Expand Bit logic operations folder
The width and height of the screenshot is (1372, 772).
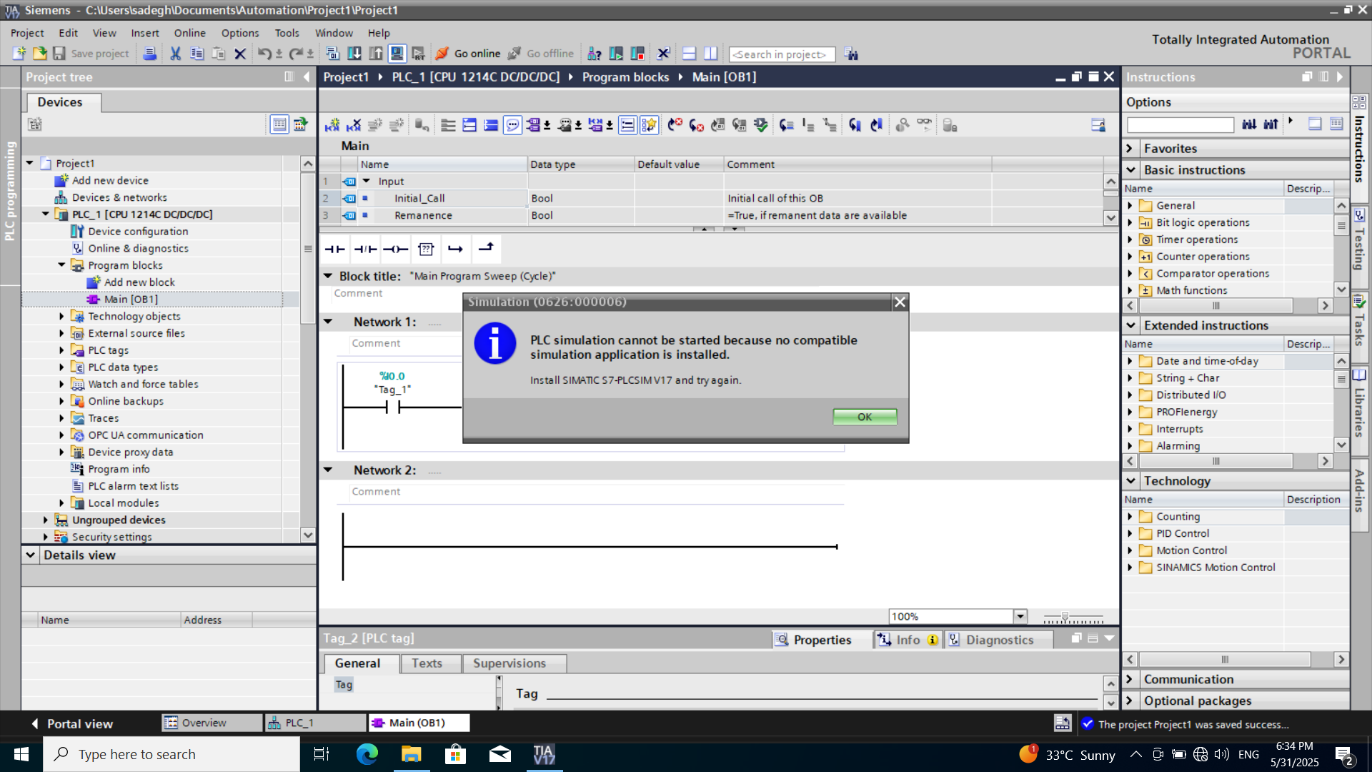coord(1130,222)
